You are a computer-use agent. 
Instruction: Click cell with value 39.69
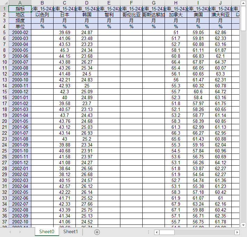[x=65, y=32]
